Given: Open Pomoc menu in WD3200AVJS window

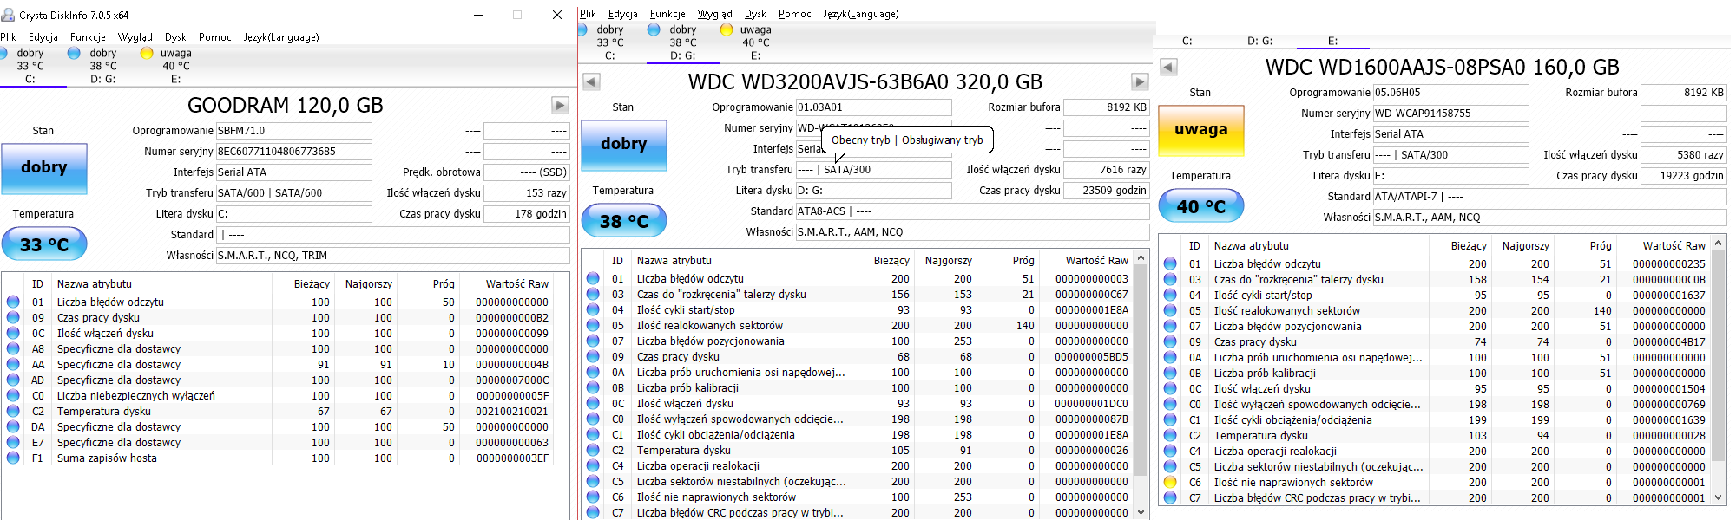Looking at the screenshot, I should point(795,14).
